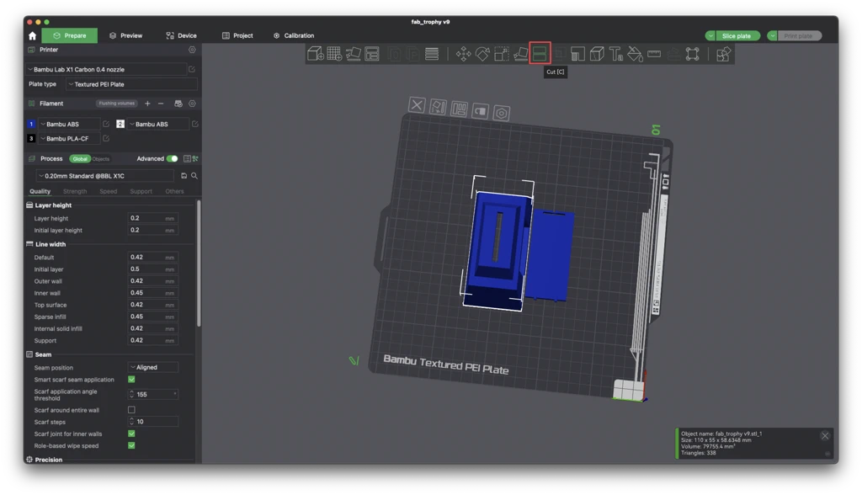Click the Print plate button
862x495 pixels.
[x=798, y=35]
